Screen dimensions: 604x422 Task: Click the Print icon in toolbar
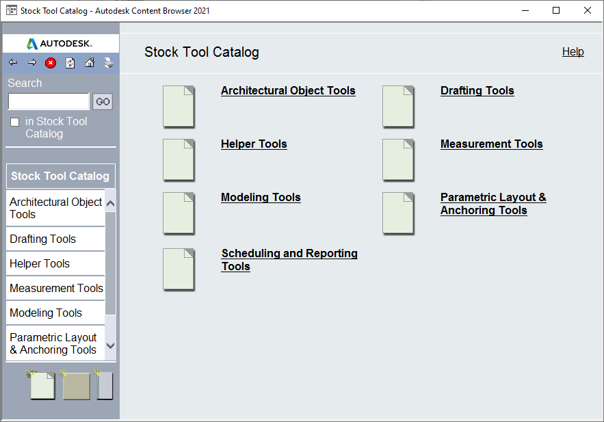click(x=109, y=63)
